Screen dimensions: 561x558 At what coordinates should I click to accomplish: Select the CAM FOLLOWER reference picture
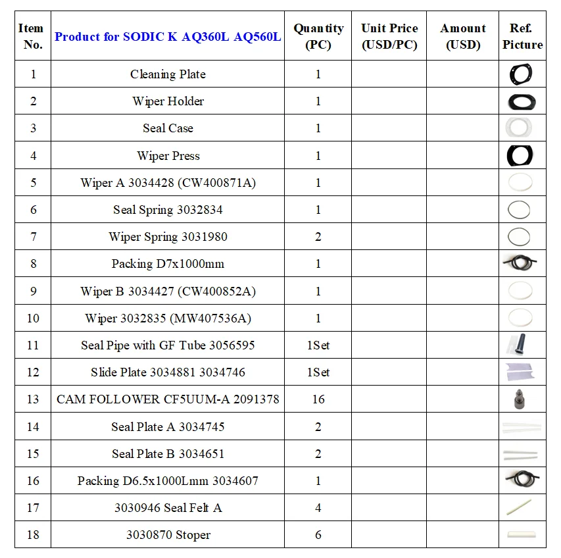coord(519,399)
